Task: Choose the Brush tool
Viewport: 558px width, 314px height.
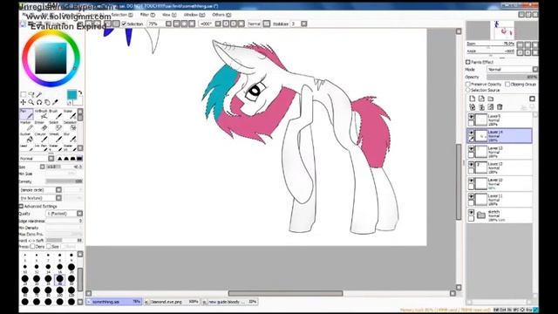Action: click(56, 114)
